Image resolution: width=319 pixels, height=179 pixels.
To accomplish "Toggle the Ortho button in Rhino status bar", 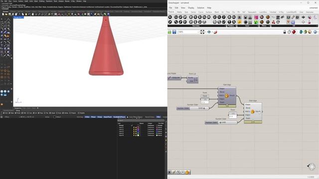I will [87, 117].
